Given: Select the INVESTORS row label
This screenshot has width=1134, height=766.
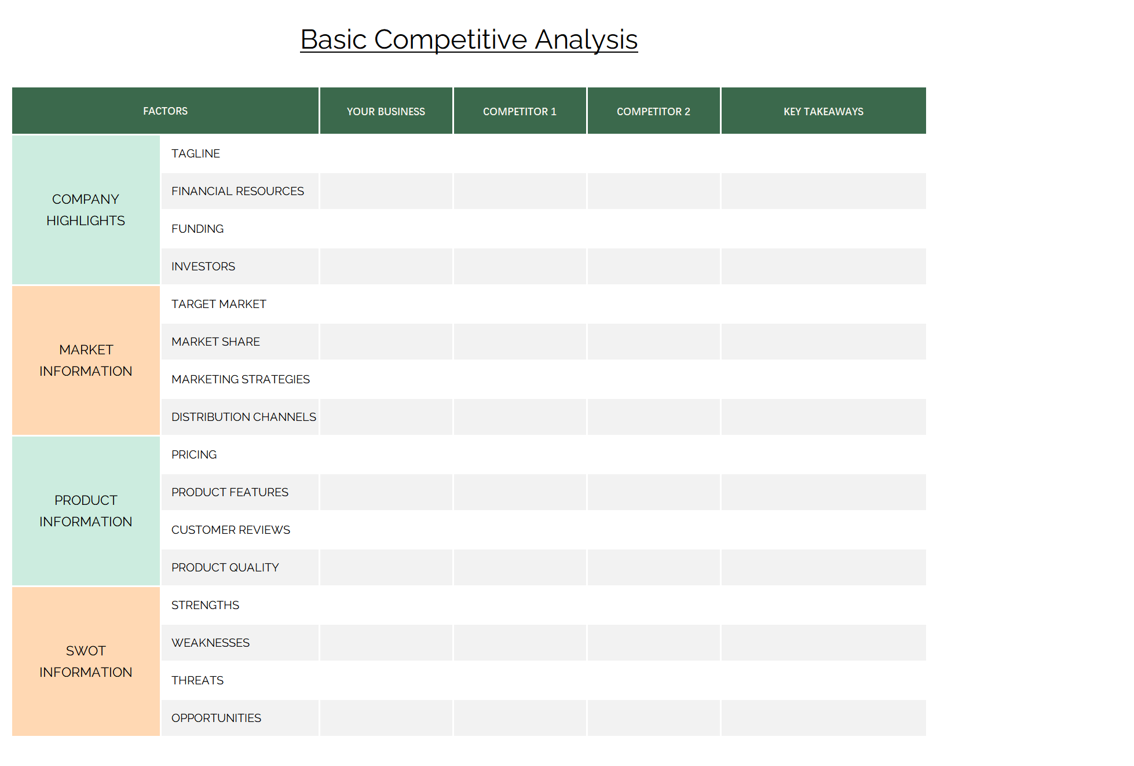Looking at the screenshot, I should pyautogui.click(x=203, y=266).
